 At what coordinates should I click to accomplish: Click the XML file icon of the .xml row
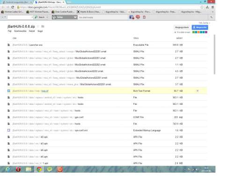9,130
